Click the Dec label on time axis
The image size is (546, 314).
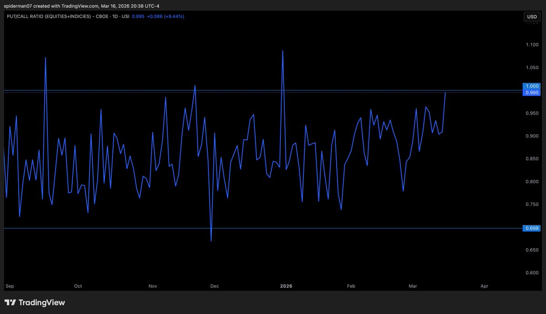click(214, 286)
